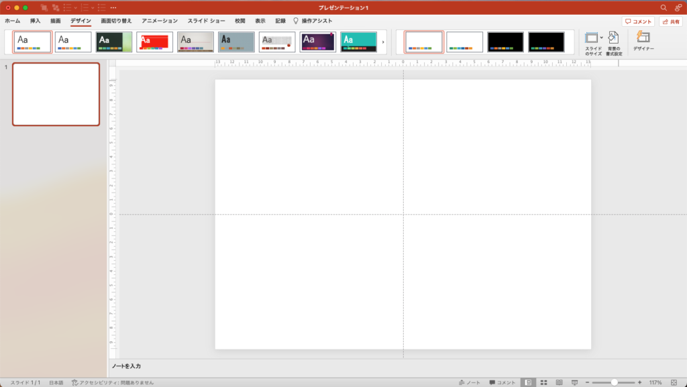This screenshot has height=387, width=687.
Task: Click the search magnifier in title bar
Action: pyautogui.click(x=664, y=7)
